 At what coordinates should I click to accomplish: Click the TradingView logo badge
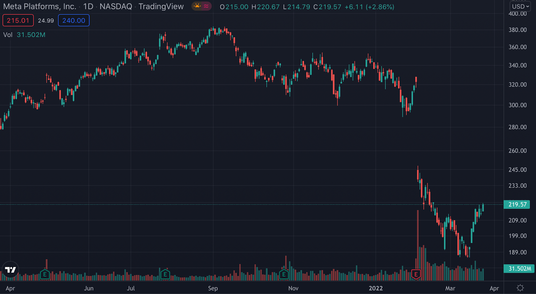pos(10,270)
